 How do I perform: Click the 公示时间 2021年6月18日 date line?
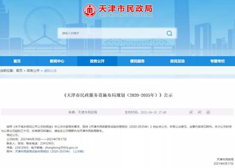pos(37,139)
